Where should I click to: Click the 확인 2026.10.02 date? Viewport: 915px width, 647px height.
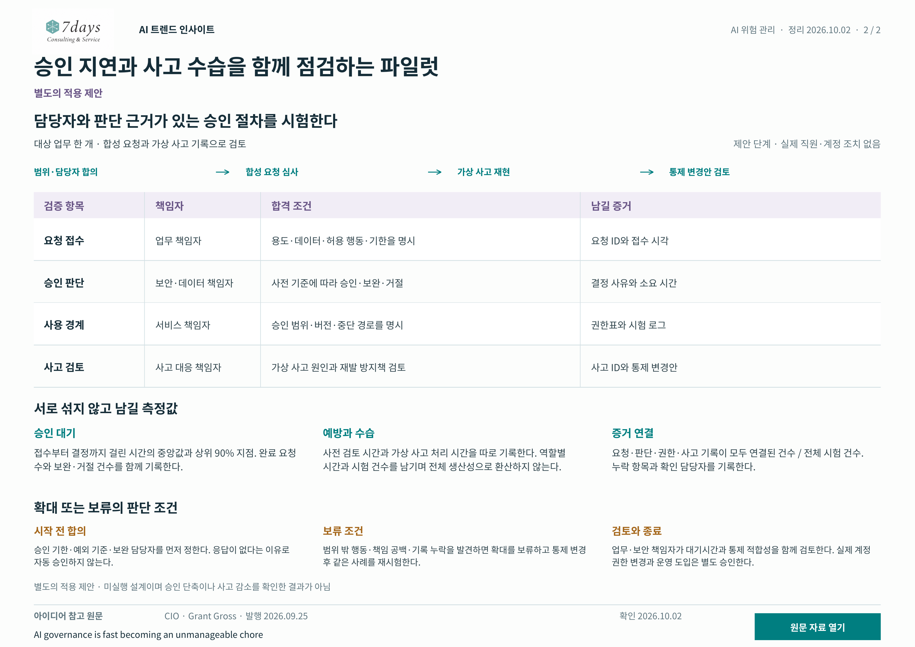651,616
